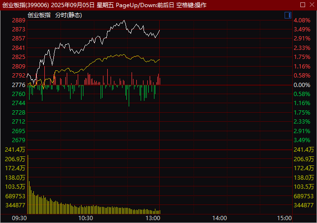Select the 14:00 time axis label
The image size is (317, 223).
tap(220, 218)
